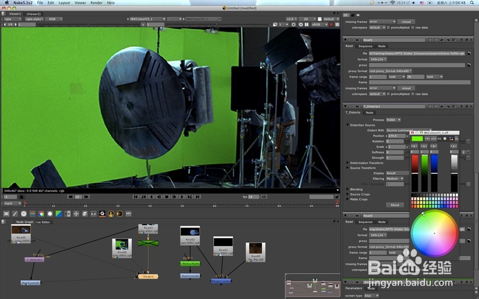Viewport: 479px width, 299px height.
Task: Click the loop mode icon next to fps
Action: (264, 197)
